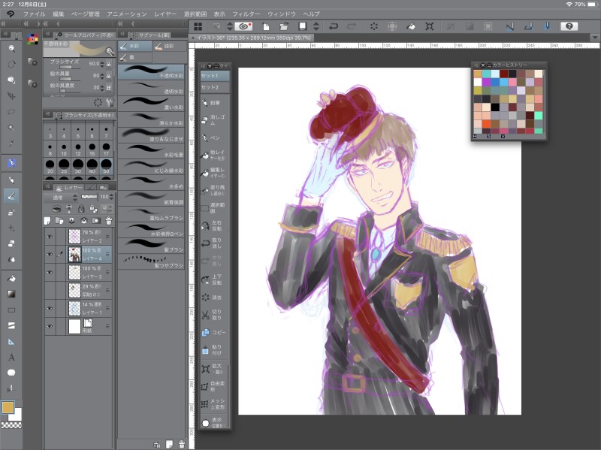Click the Clip Studio swirl icon in command bar
This screenshot has height=450, width=601.
point(243,26)
